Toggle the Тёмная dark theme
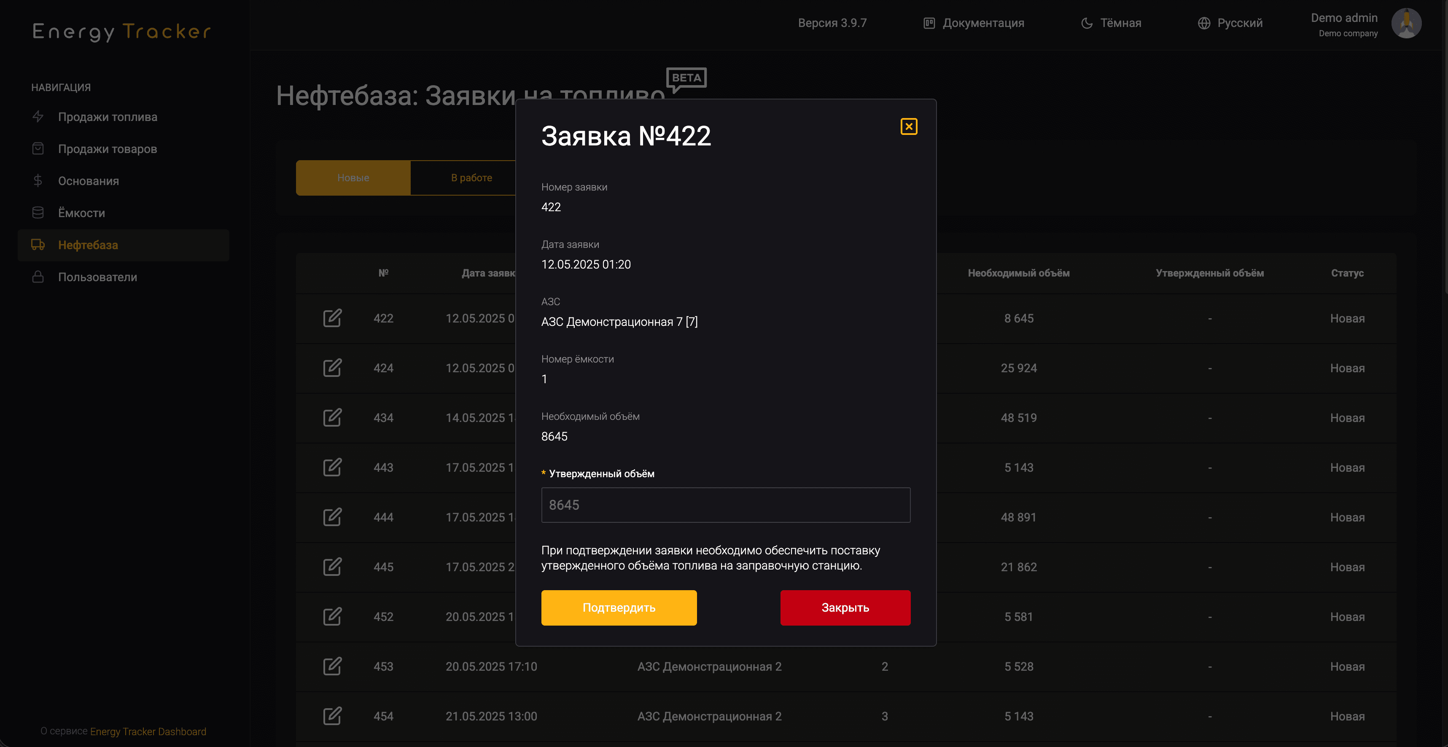 pyautogui.click(x=1110, y=23)
